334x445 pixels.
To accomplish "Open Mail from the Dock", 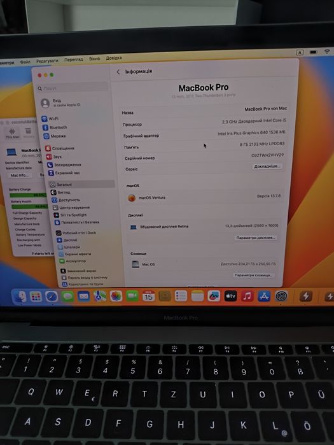I will click(x=83, y=297).
